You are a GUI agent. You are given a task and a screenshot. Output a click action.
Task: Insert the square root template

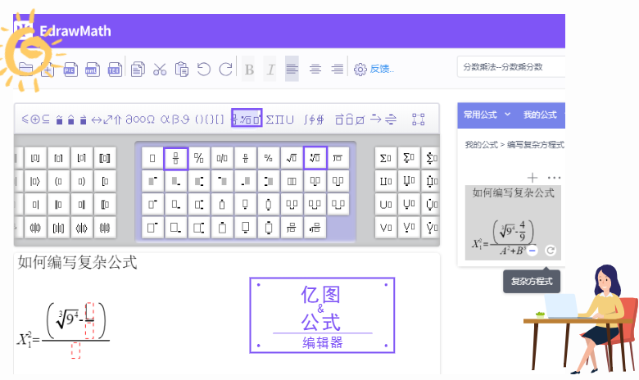point(292,158)
